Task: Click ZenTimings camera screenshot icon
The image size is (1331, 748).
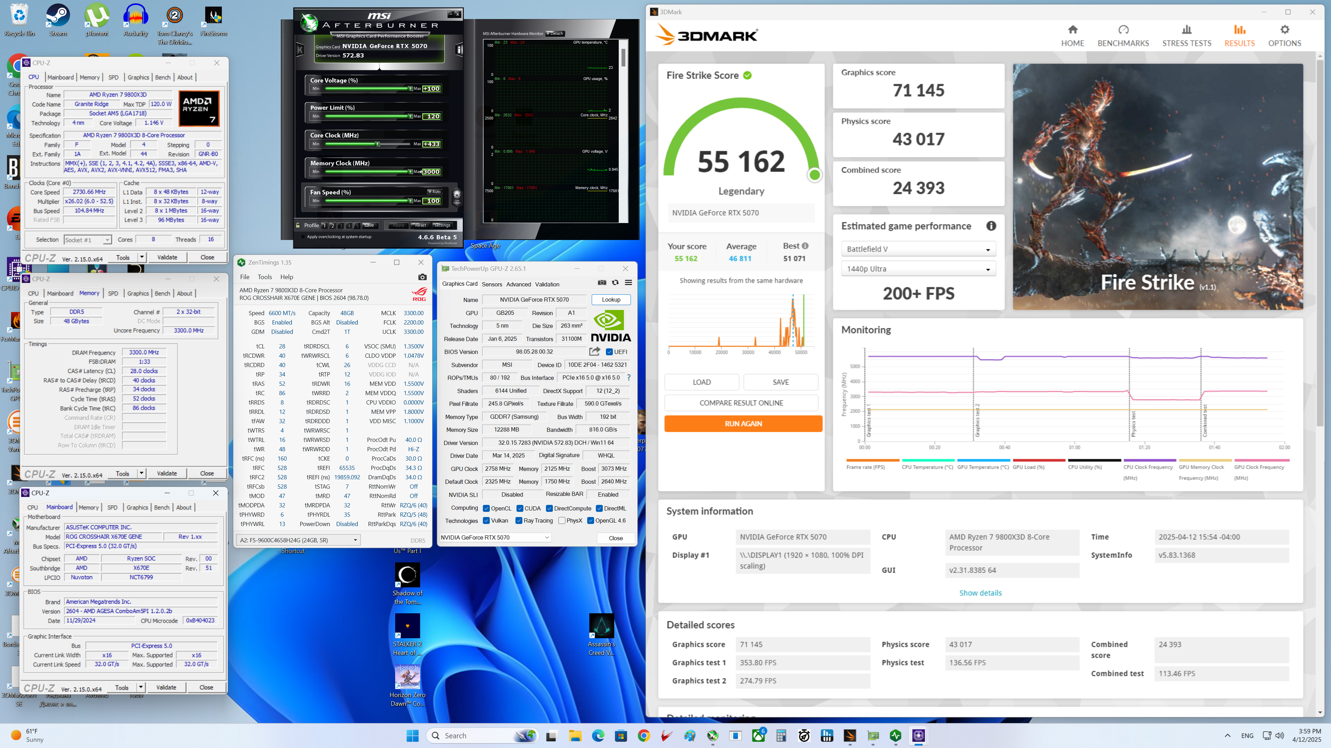Action: pyautogui.click(x=422, y=277)
